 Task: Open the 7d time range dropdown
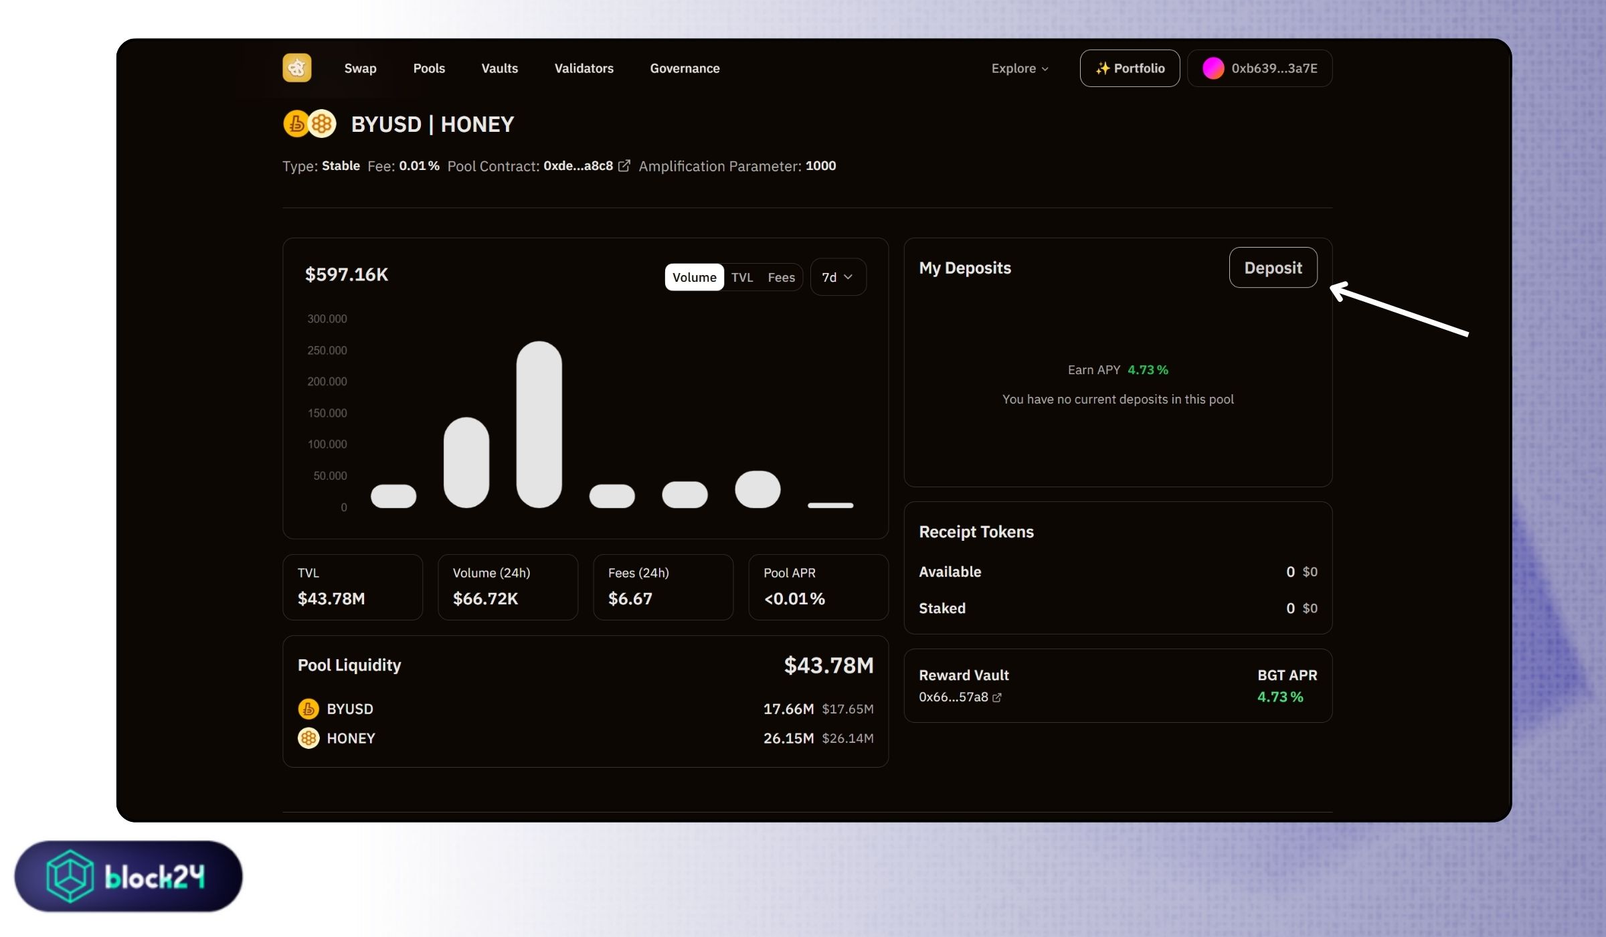(838, 277)
